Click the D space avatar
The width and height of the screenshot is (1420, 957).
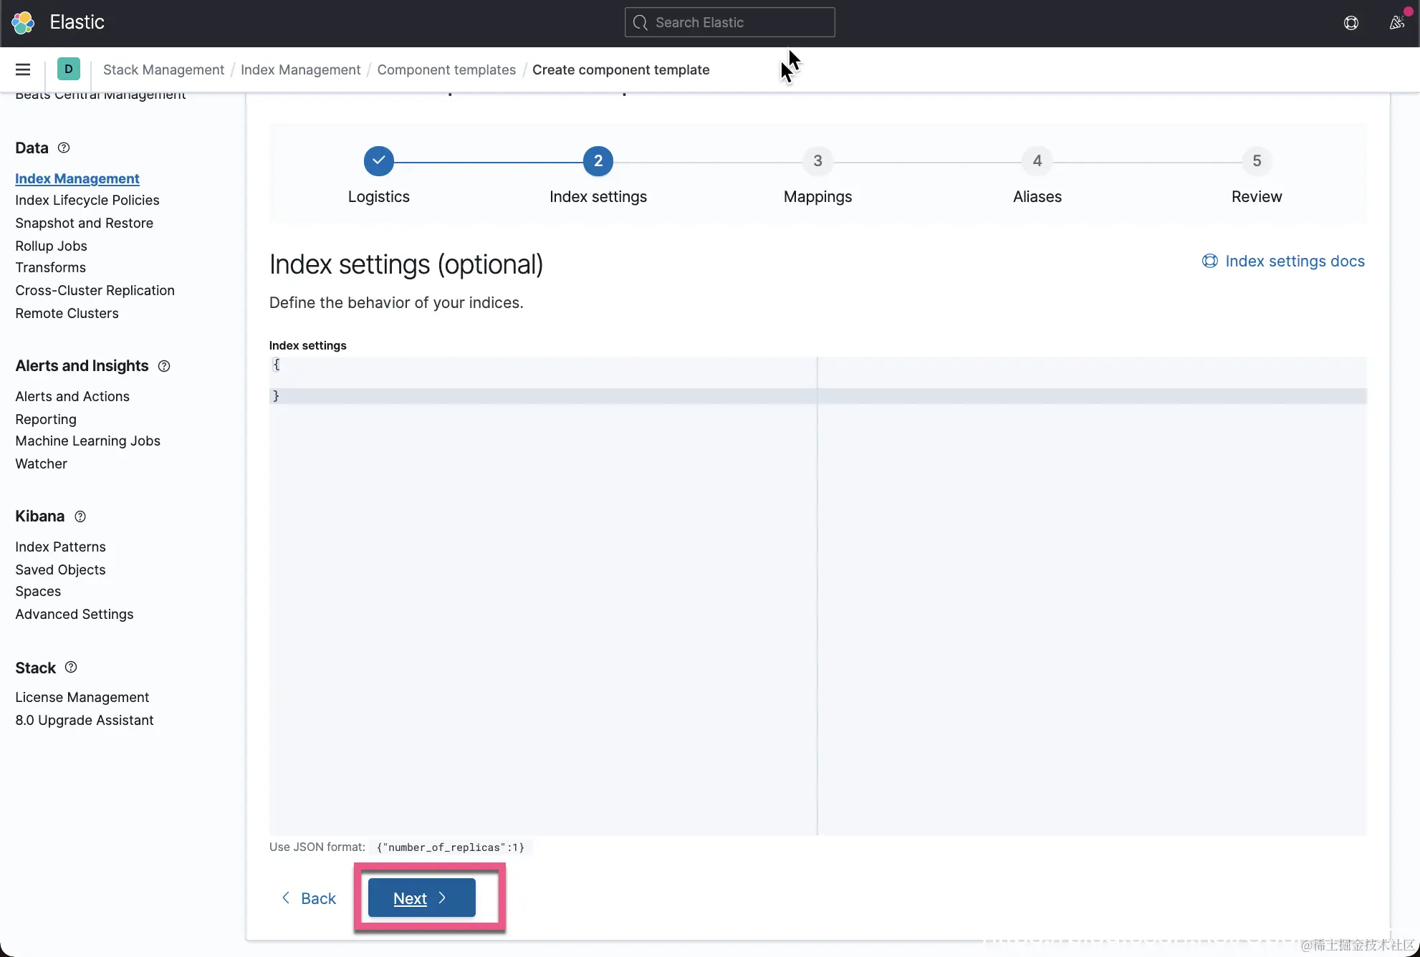click(x=69, y=69)
